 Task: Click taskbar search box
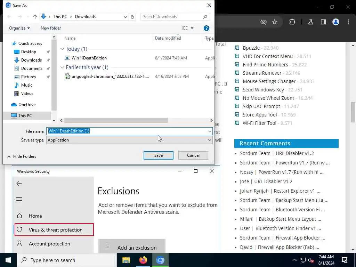coord(67,260)
